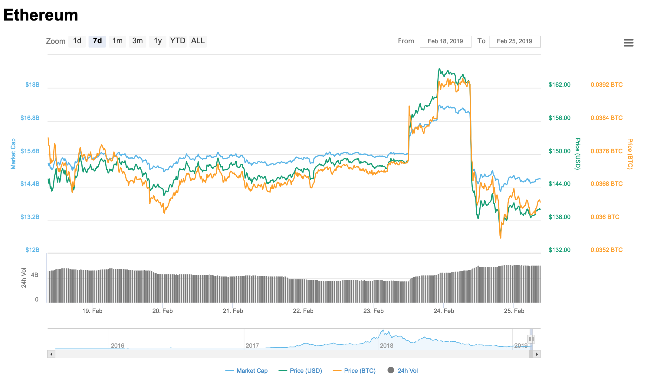The width and height of the screenshot is (647, 377).
Task: Click the 2019 label in navigator
Action: click(x=521, y=346)
